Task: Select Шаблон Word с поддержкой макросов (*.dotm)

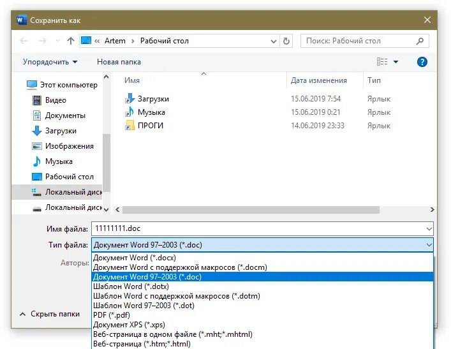Action: click(x=262, y=296)
